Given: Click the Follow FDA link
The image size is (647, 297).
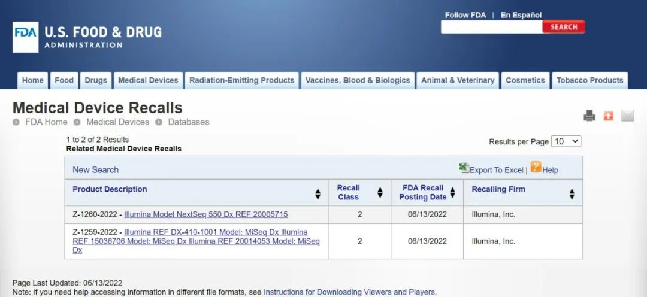Looking at the screenshot, I should point(465,15).
